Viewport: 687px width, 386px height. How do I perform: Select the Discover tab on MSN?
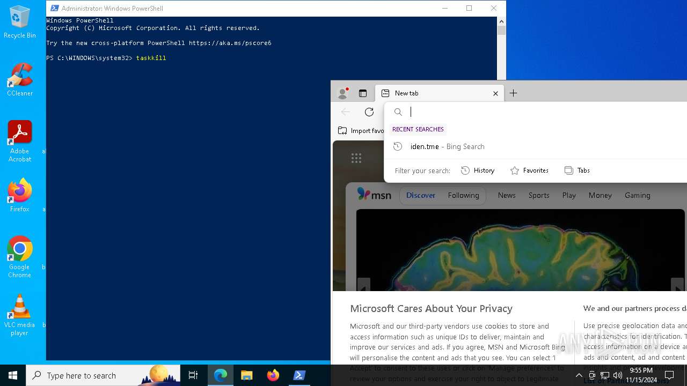[x=421, y=195]
